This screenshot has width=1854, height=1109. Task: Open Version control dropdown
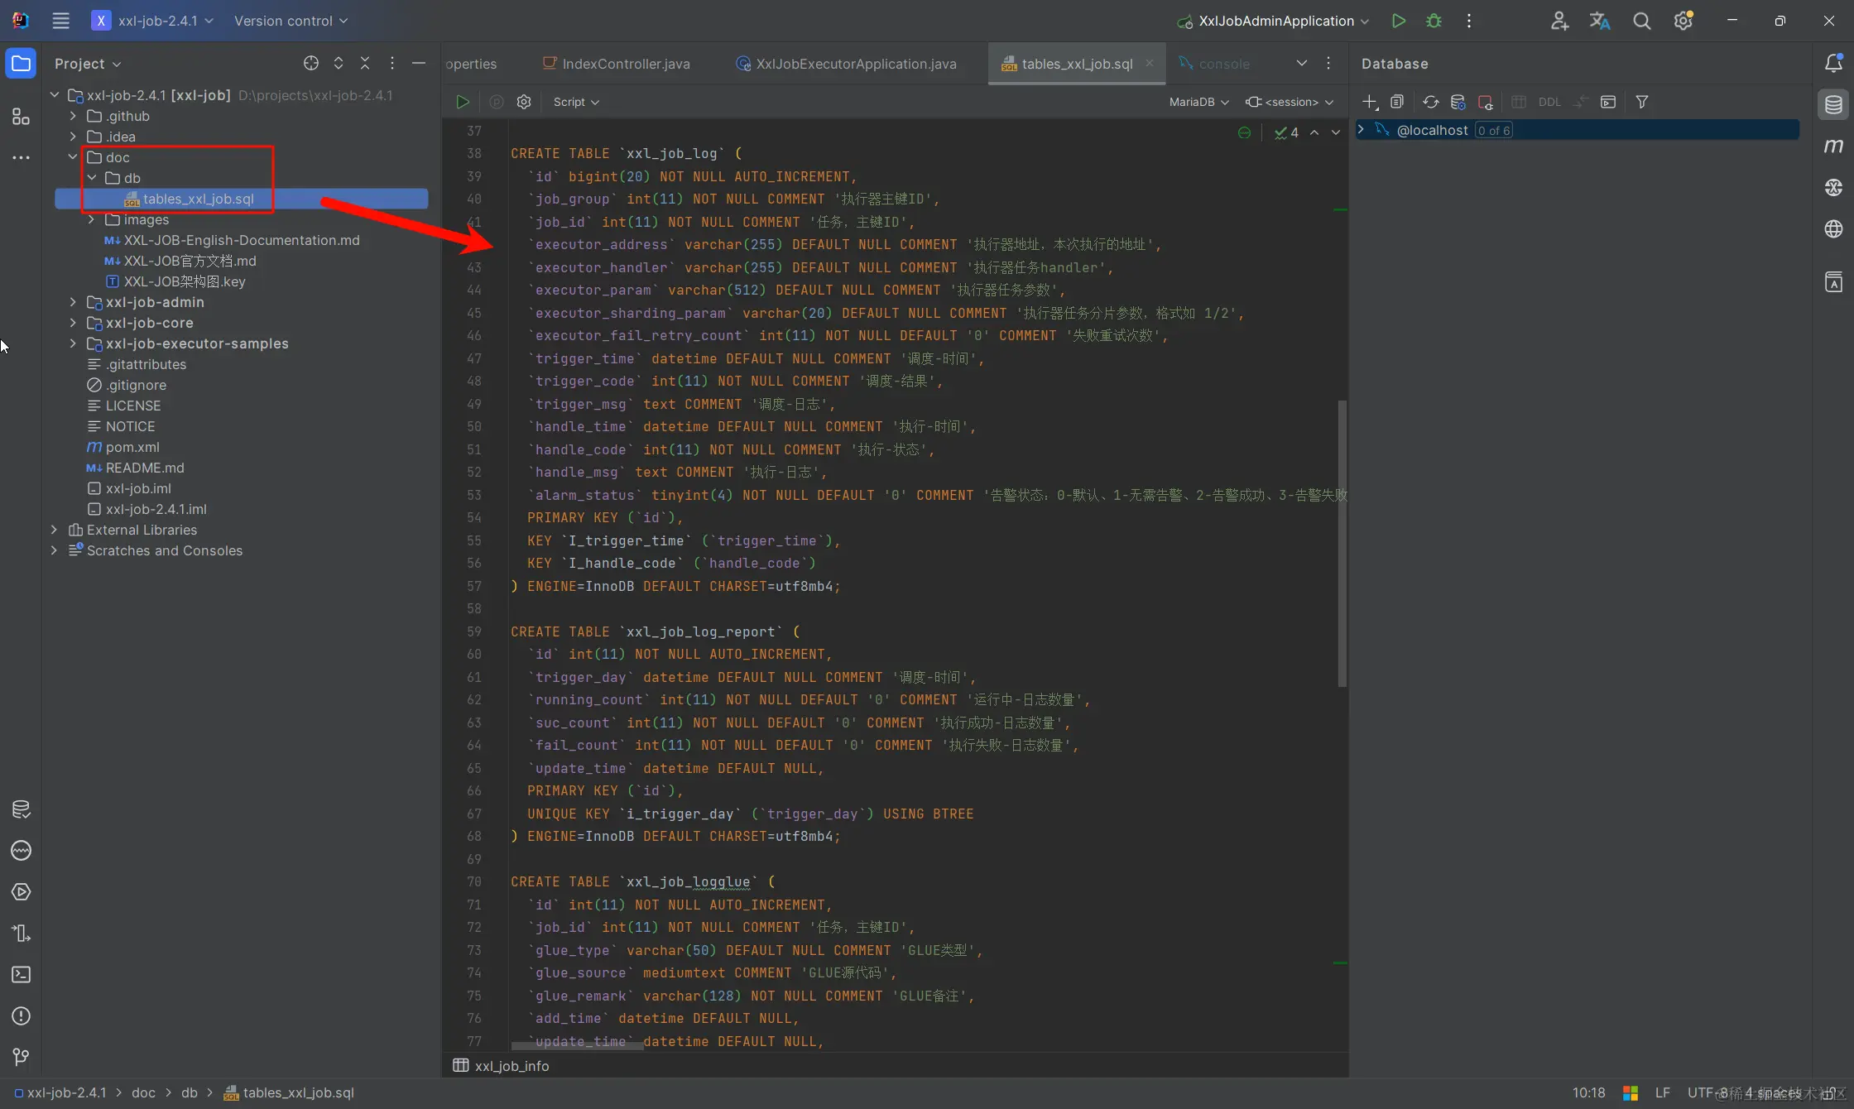click(x=291, y=21)
